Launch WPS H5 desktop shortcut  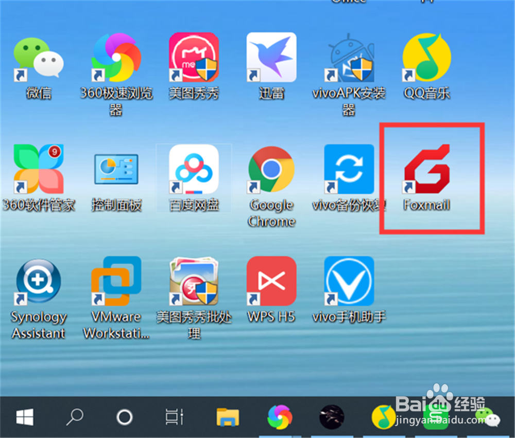pyautogui.click(x=271, y=281)
